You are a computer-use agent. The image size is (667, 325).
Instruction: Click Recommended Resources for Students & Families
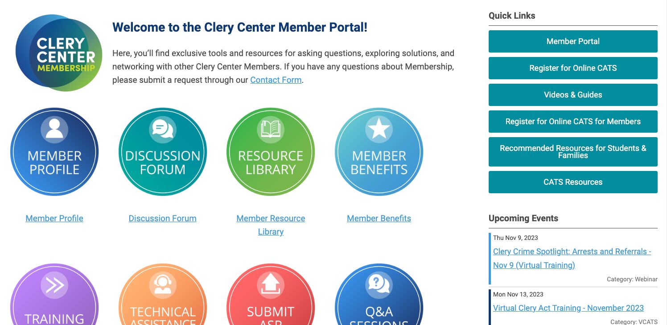pos(573,152)
